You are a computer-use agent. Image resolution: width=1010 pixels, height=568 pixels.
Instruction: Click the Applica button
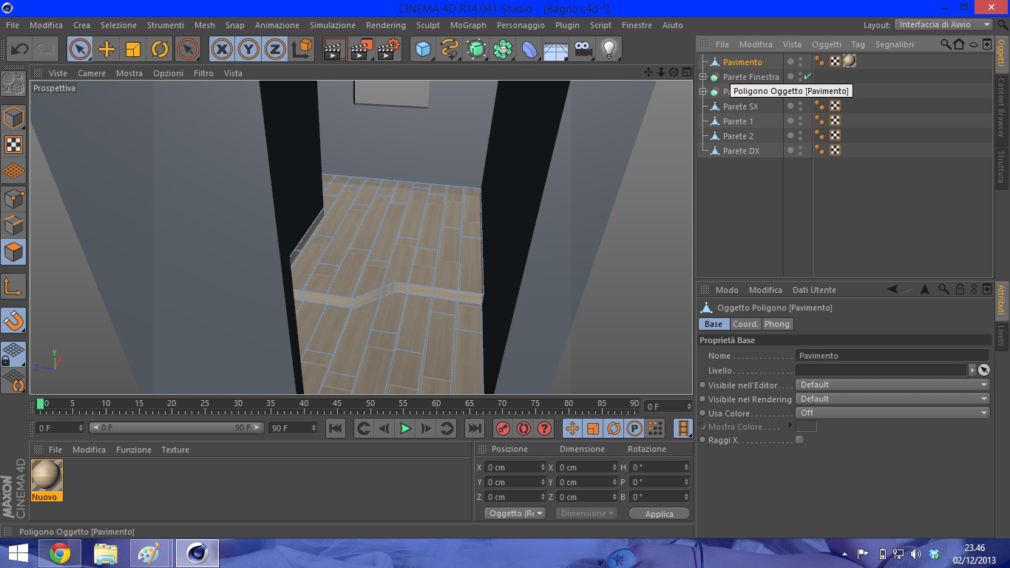click(x=659, y=514)
